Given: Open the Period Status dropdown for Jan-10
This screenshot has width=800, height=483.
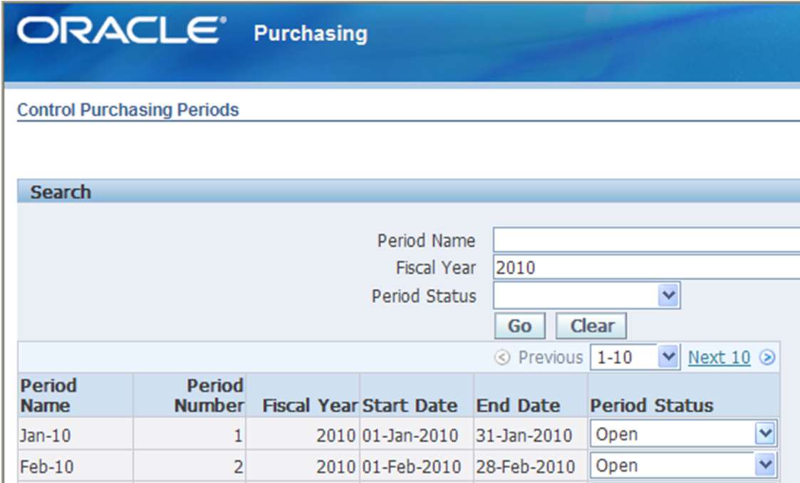Looking at the screenshot, I should [764, 434].
